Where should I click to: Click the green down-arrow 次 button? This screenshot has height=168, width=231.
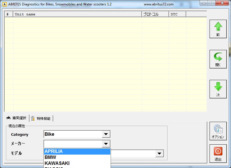(x=218, y=89)
